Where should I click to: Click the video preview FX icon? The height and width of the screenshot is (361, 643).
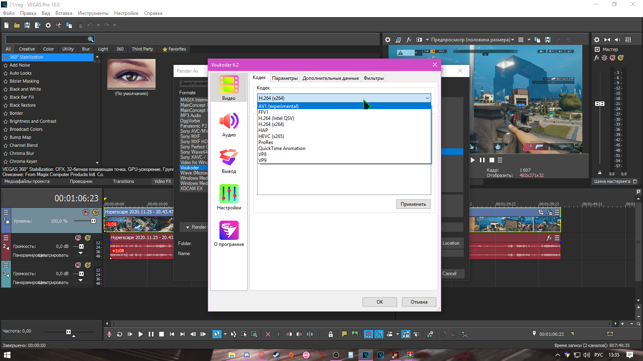pos(409,40)
